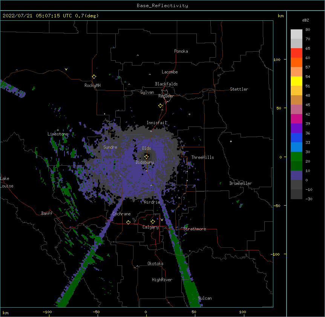Image resolution: width=325 pixels, height=317 pixels.
Task: Click the Calgary city label
Action: tap(151, 227)
